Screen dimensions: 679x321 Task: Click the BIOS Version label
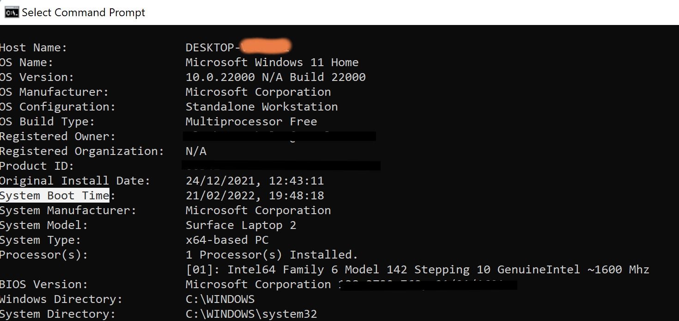point(43,284)
